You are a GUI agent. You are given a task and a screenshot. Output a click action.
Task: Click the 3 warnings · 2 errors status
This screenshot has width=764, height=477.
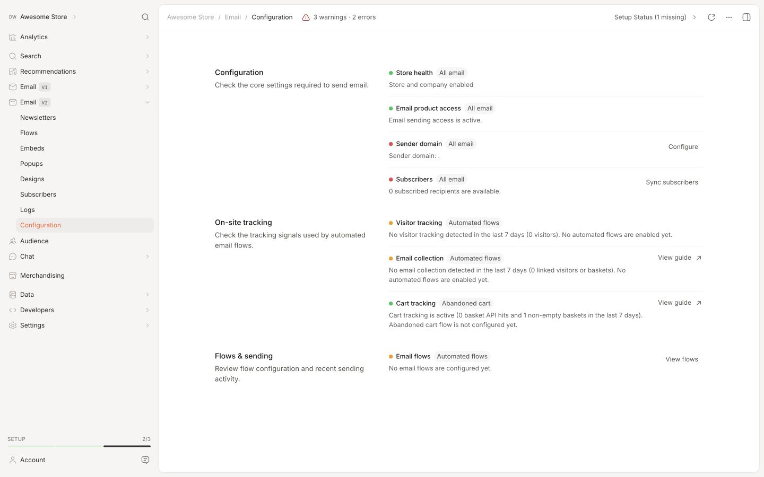point(338,17)
